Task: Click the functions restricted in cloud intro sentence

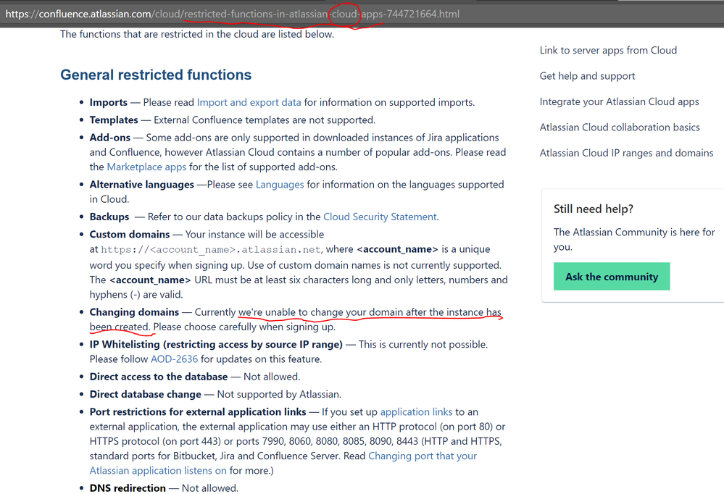Action: click(197, 34)
